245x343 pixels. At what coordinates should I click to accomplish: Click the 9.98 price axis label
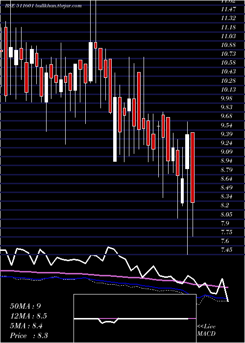[x=227, y=98]
